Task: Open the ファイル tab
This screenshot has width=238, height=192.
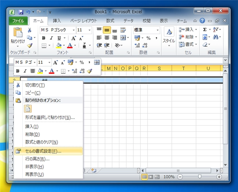Action: click(18, 21)
